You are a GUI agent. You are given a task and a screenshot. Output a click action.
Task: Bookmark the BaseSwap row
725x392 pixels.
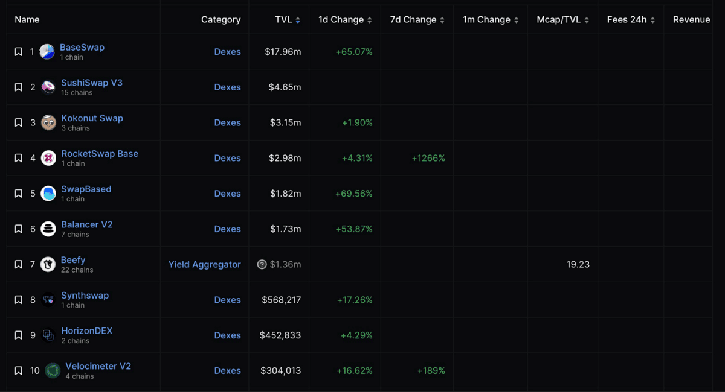click(x=19, y=52)
